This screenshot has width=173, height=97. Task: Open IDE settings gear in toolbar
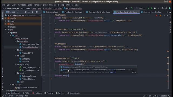(x=166, y=8)
